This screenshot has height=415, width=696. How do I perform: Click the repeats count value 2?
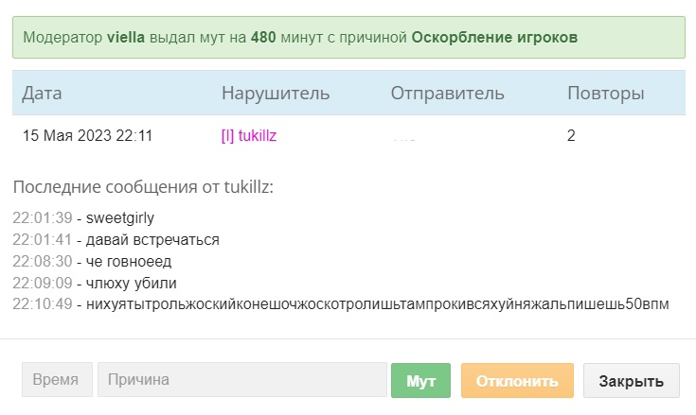(x=571, y=136)
